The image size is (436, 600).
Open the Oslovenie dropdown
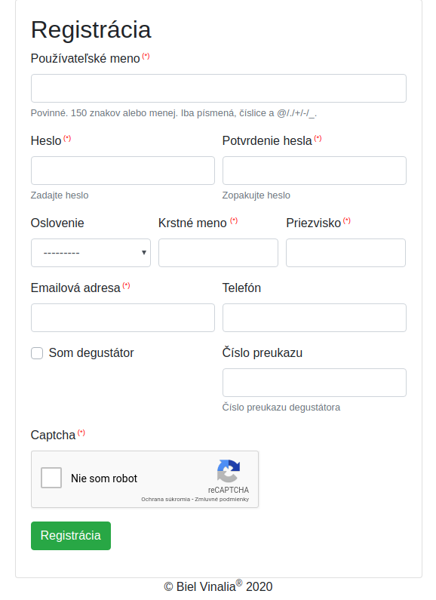(91, 253)
